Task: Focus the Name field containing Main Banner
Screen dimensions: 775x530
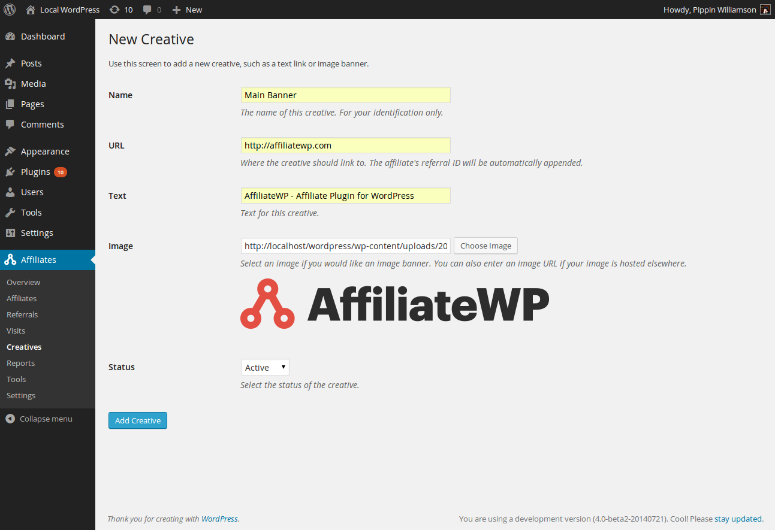Action: pos(345,95)
